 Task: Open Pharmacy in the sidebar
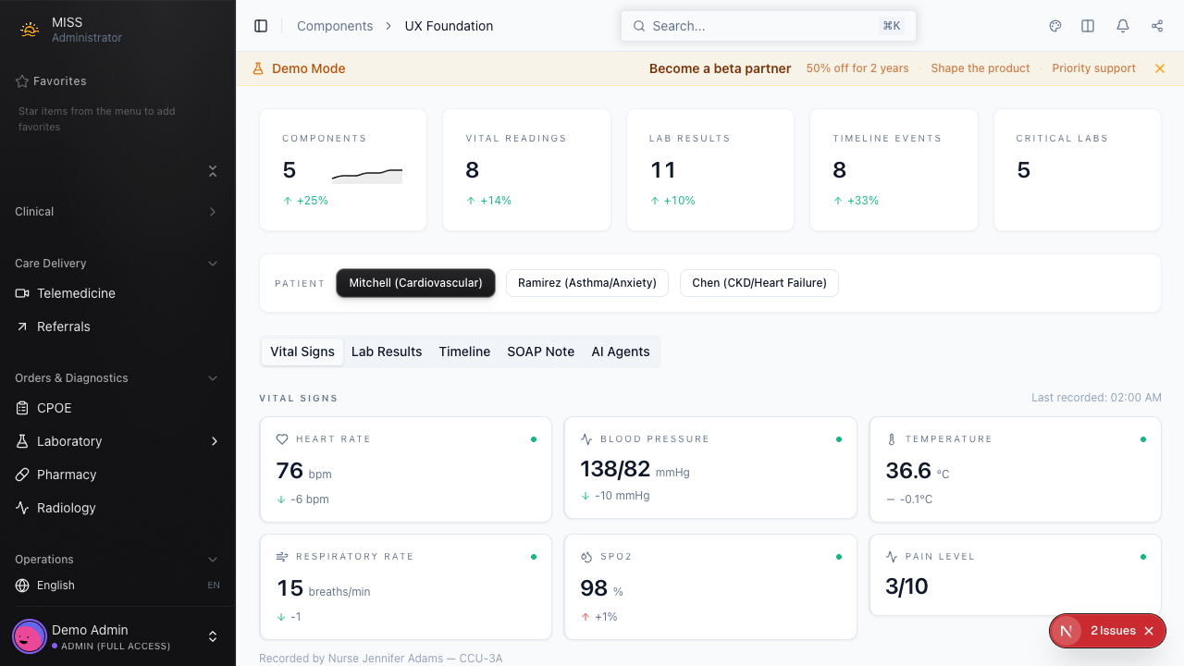click(x=67, y=475)
